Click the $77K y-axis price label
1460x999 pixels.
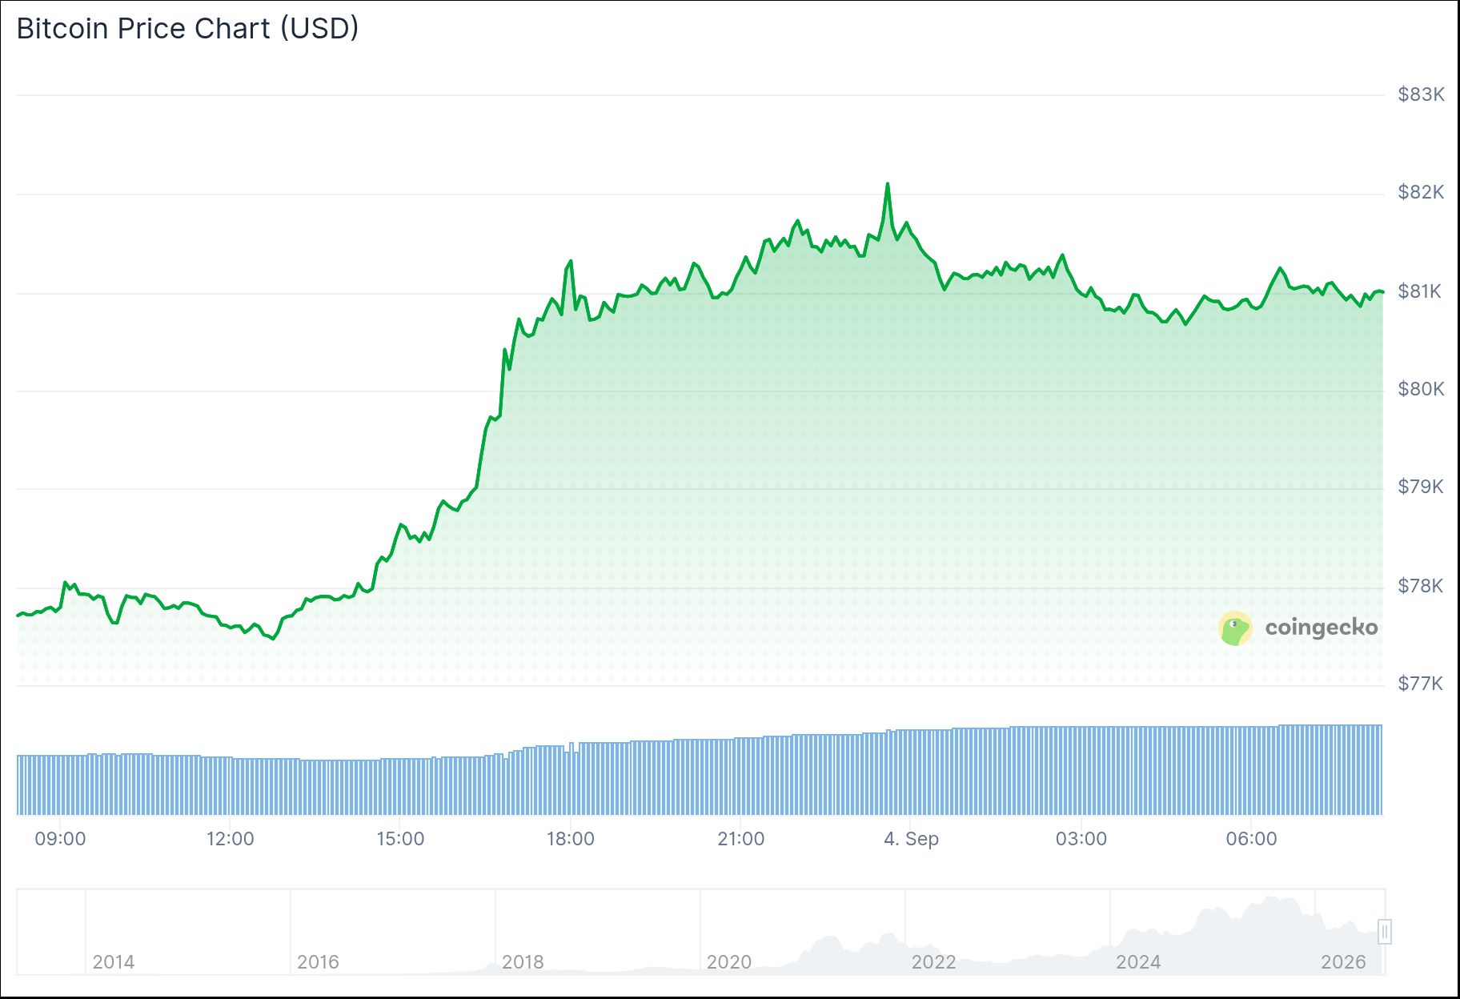click(x=1421, y=684)
